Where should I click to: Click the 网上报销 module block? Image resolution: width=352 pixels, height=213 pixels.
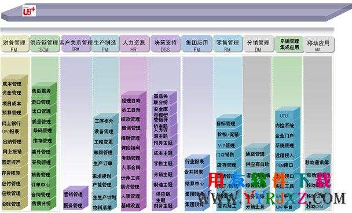pos(12,152)
